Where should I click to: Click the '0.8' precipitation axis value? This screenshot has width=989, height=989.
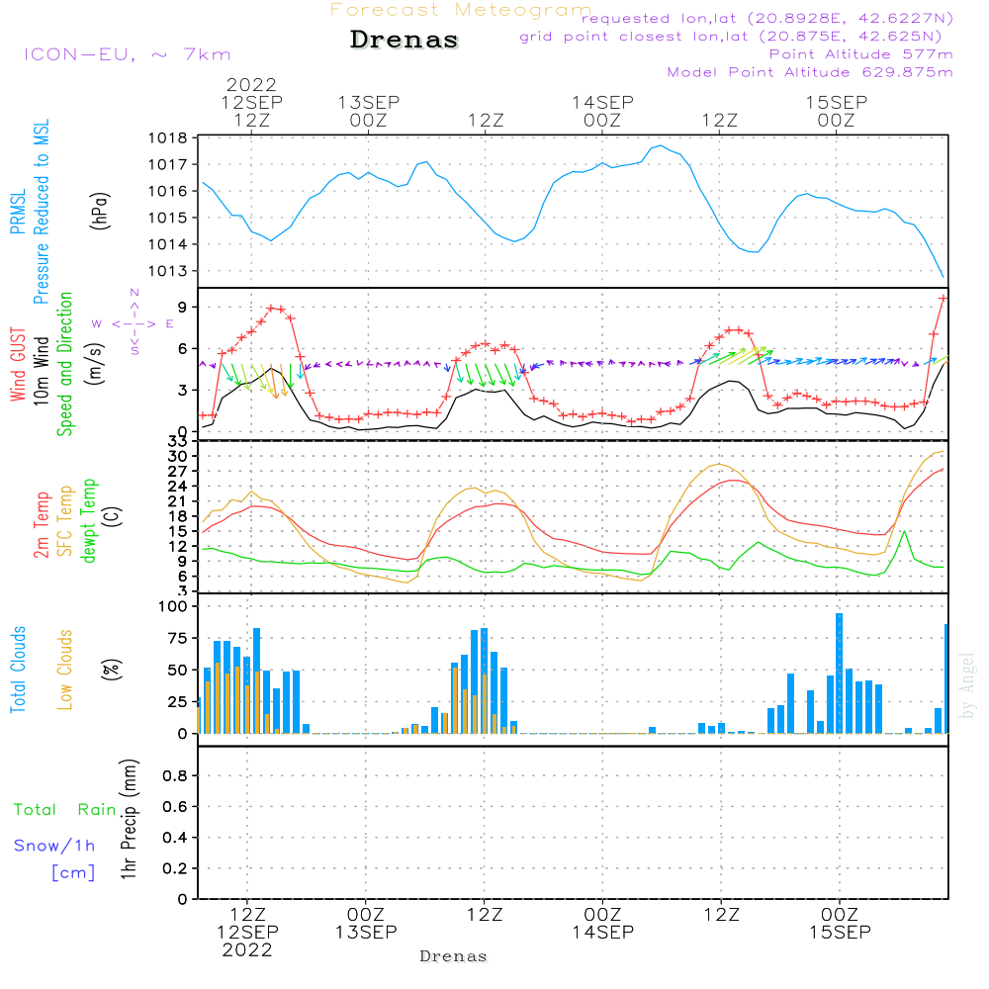(x=175, y=775)
